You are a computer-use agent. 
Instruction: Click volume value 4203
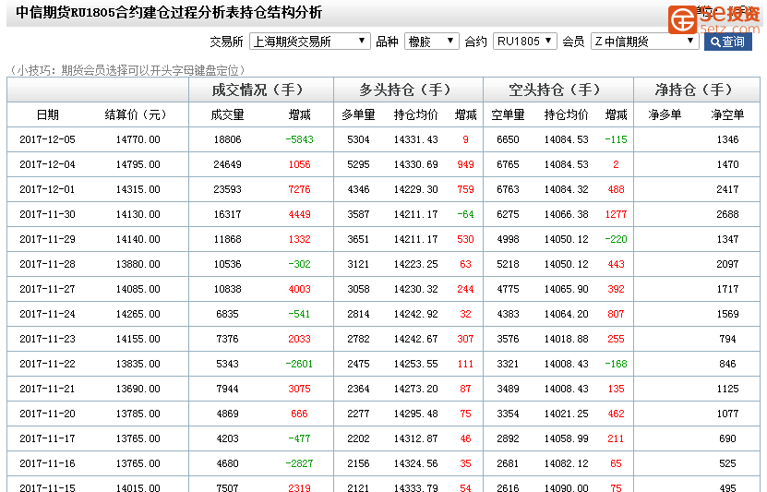[x=227, y=439]
